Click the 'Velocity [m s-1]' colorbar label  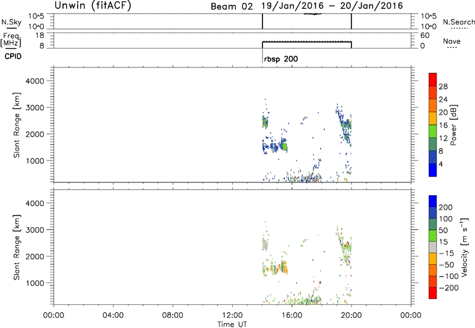click(465, 247)
